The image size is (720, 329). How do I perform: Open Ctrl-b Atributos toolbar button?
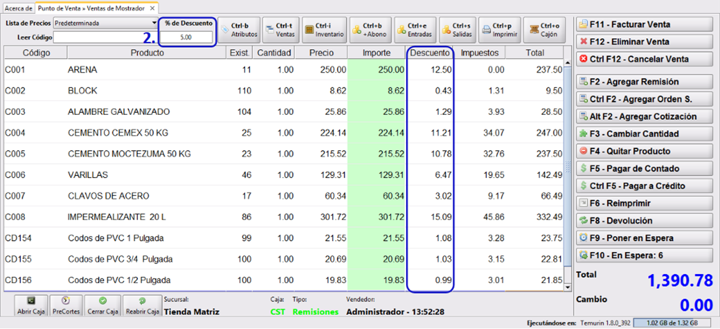239,30
